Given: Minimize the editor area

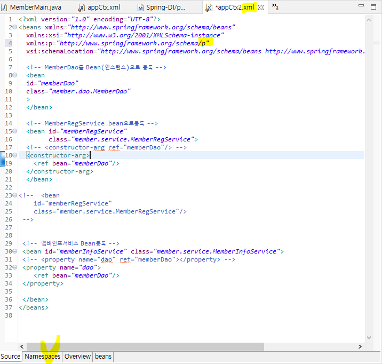Looking at the screenshot, I should pos(361,5).
